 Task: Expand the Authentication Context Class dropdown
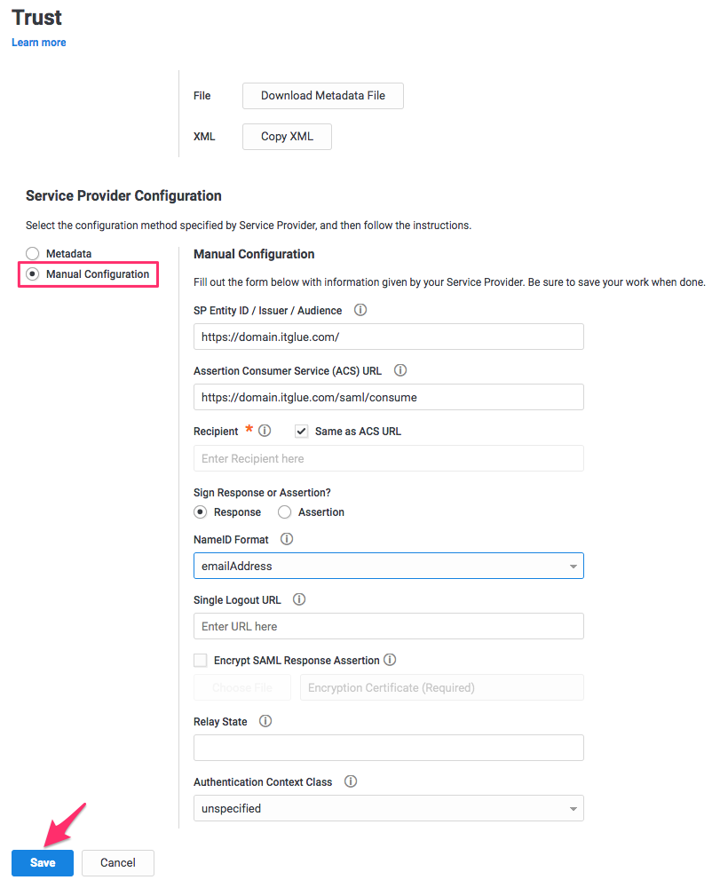388,808
